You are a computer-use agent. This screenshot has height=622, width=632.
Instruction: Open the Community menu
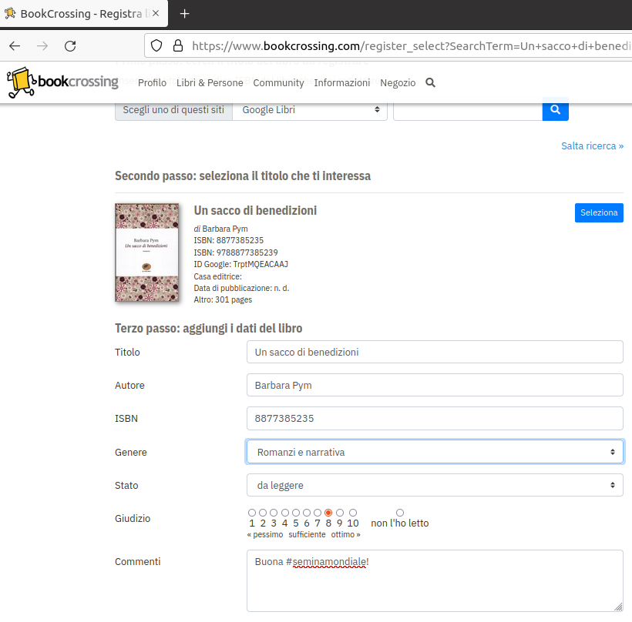278,82
